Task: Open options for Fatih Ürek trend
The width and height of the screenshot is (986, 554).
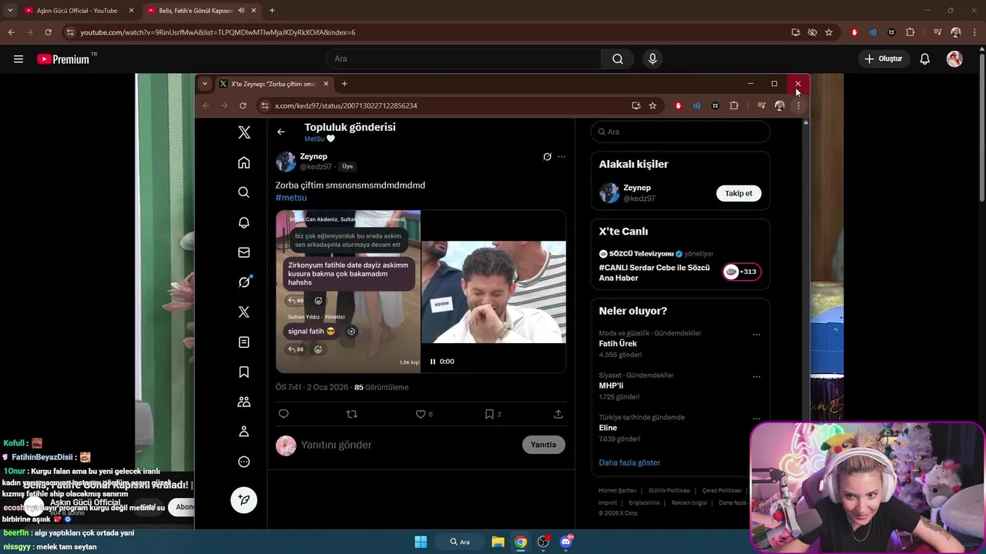Action: click(x=756, y=335)
